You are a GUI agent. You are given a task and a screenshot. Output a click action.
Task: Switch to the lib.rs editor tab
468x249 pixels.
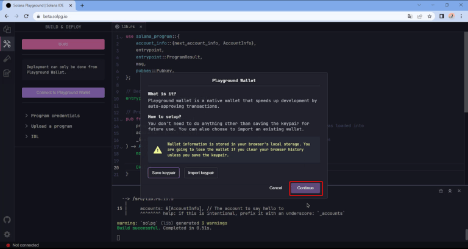point(129,27)
